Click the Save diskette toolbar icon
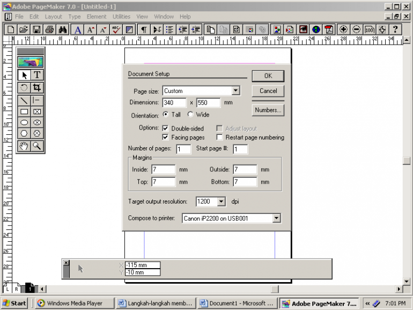413x310 pixels. pyautogui.click(x=36, y=30)
